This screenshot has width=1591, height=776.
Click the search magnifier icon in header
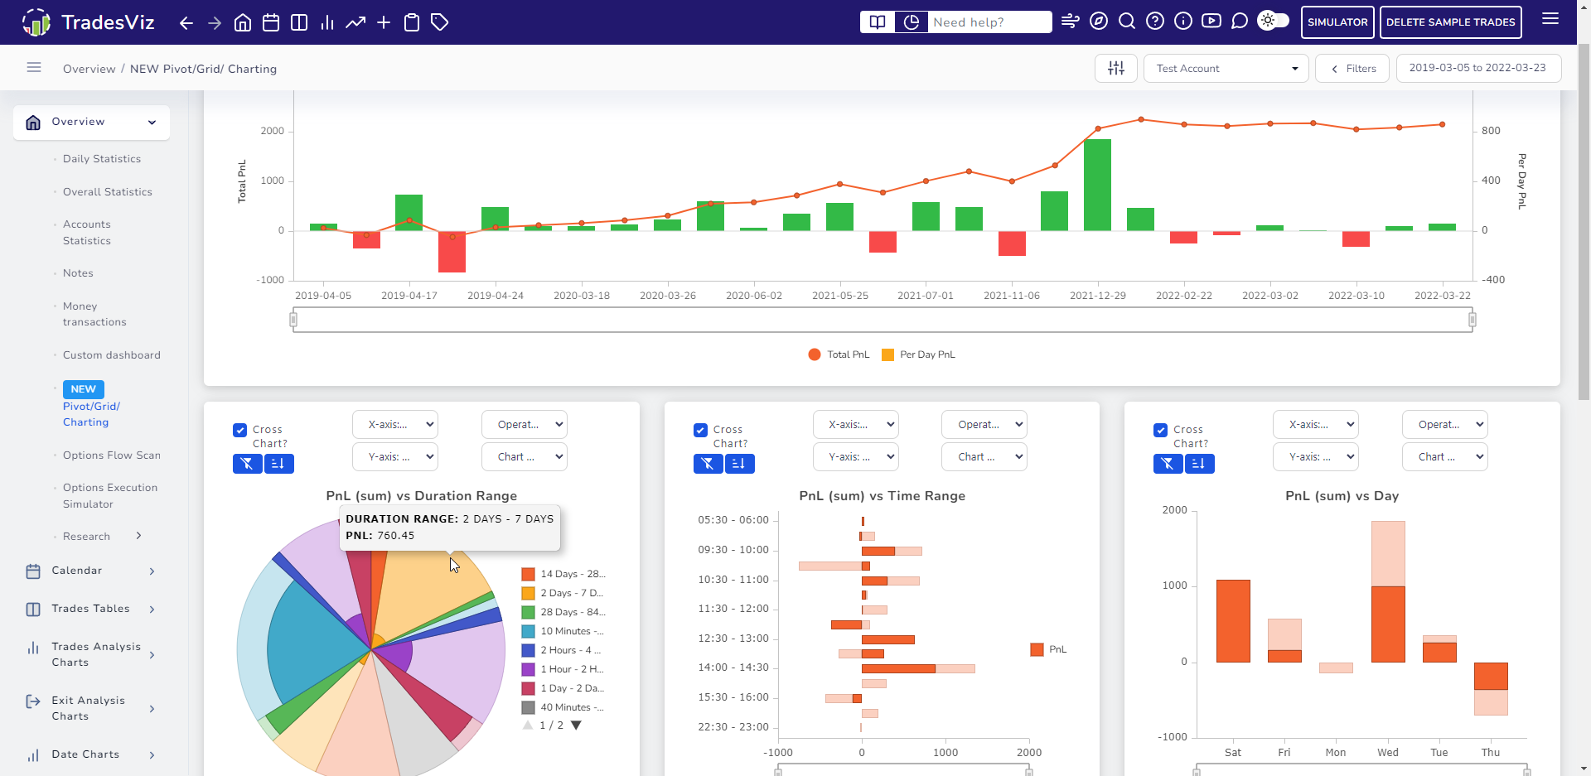pyautogui.click(x=1127, y=22)
